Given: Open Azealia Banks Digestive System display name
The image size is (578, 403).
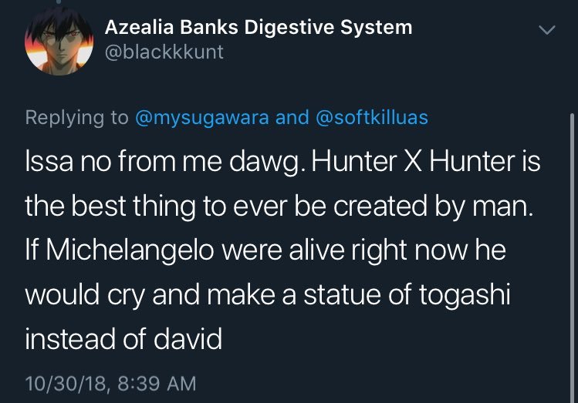Looking at the screenshot, I should [x=259, y=28].
